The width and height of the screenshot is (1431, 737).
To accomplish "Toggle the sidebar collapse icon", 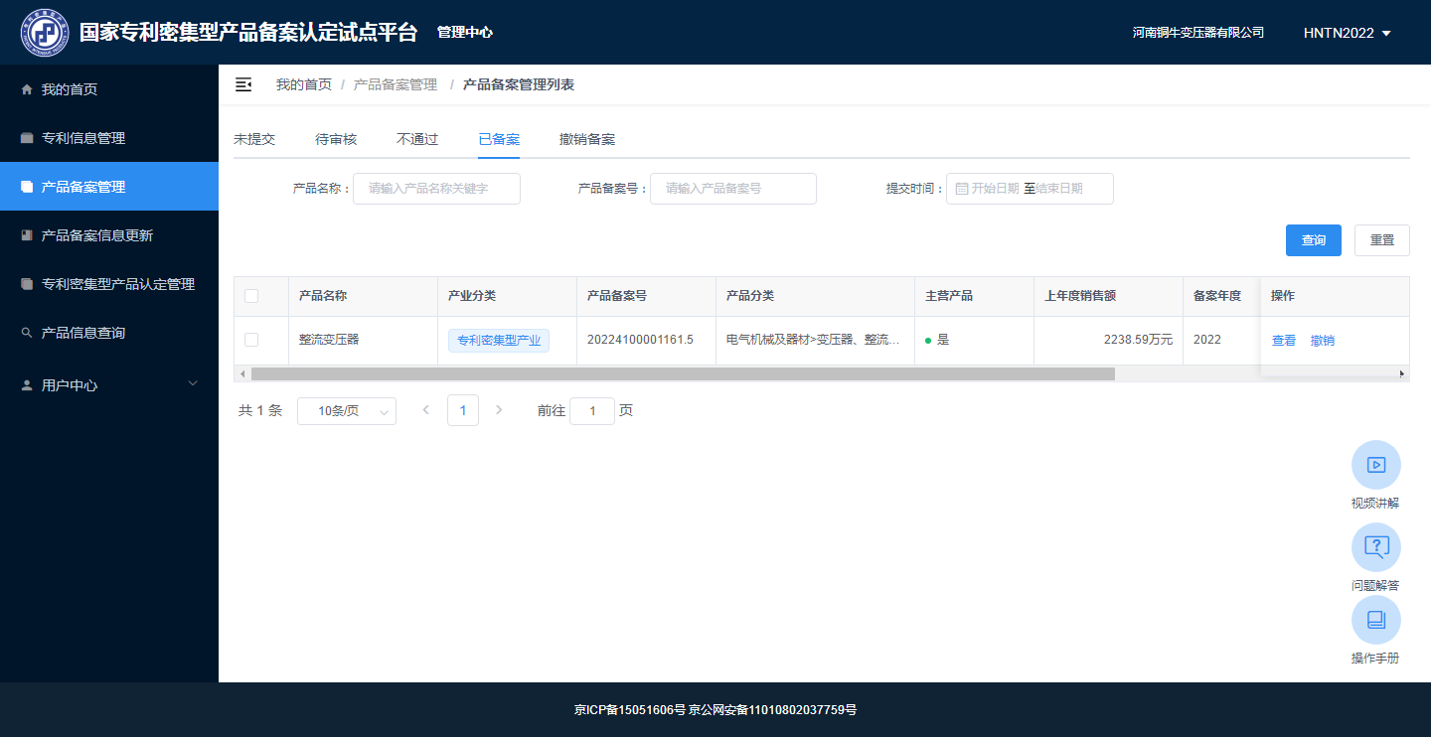I will point(243,84).
